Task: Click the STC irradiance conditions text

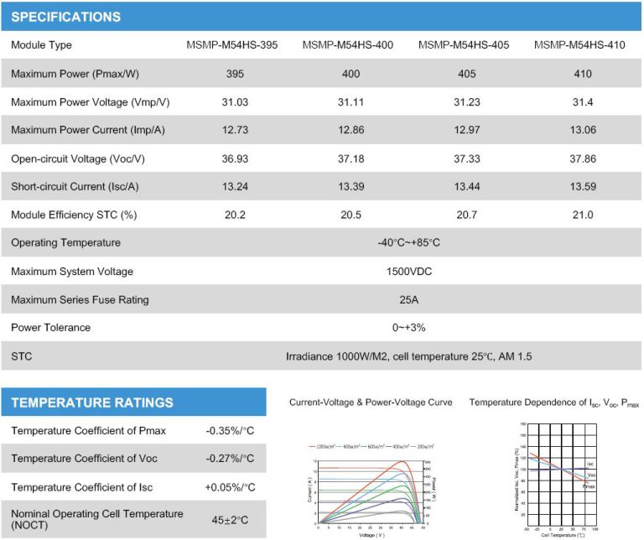Action: click(408, 356)
